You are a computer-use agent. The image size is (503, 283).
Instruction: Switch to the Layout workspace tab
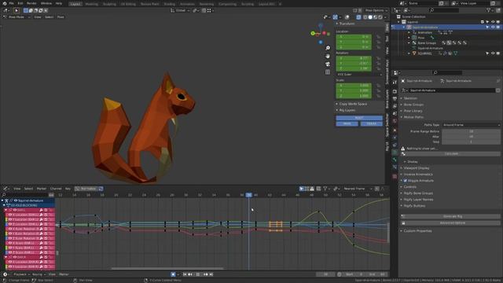click(x=75, y=4)
